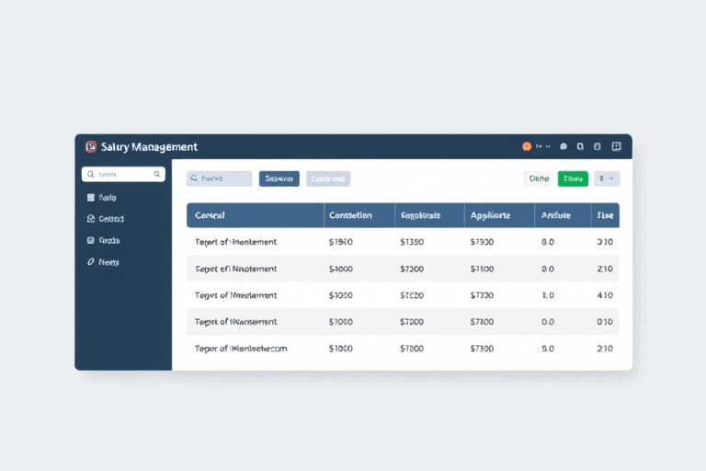This screenshot has height=471, width=706.
Task: Click the rightmost square icon in the header
Action: pos(616,146)
